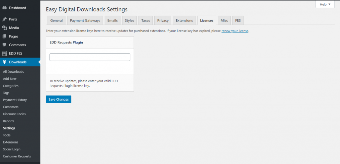Open the Help dropdown
Image resolution: width=340 pixels, height=164 pixels.
pyautogui.click(x=325, y=4)
